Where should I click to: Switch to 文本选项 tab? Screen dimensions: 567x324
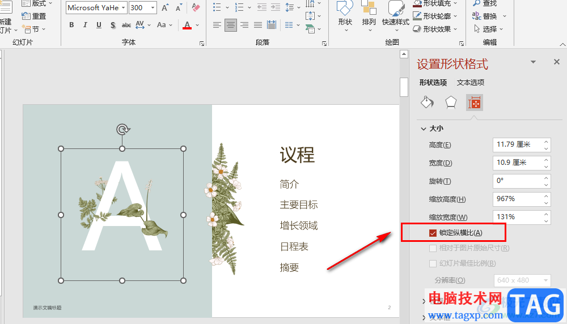[x=471, y=82]
